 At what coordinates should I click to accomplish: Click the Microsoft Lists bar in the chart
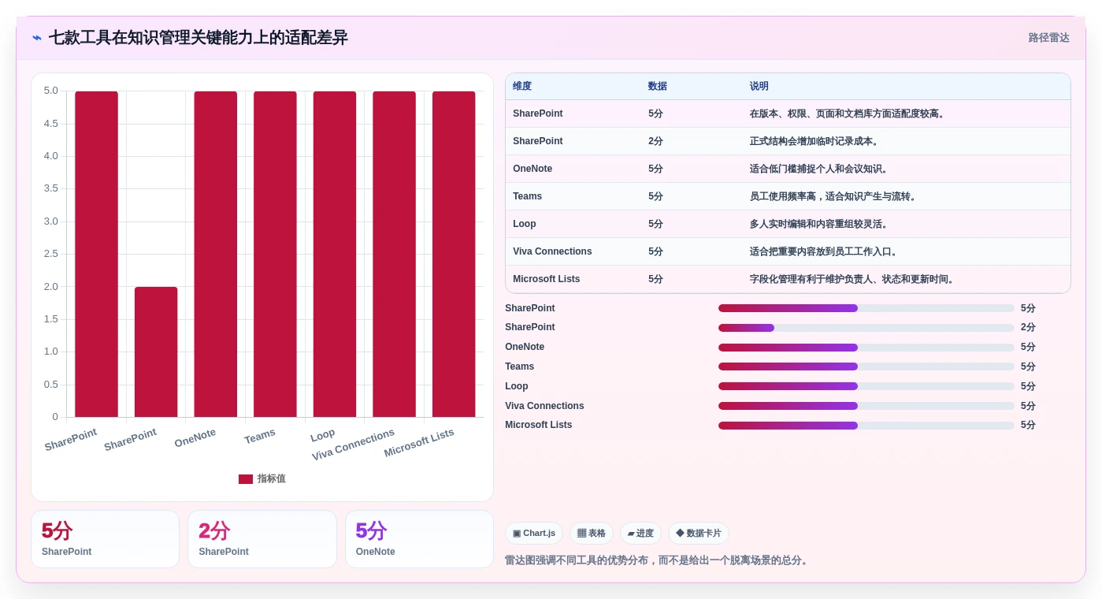coord(454,254)
